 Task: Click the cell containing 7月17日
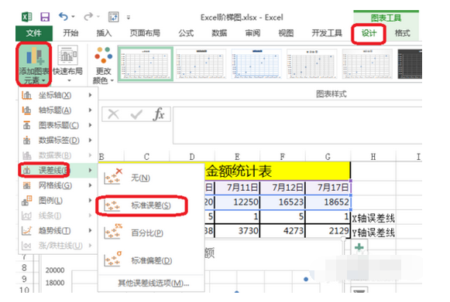328,188
